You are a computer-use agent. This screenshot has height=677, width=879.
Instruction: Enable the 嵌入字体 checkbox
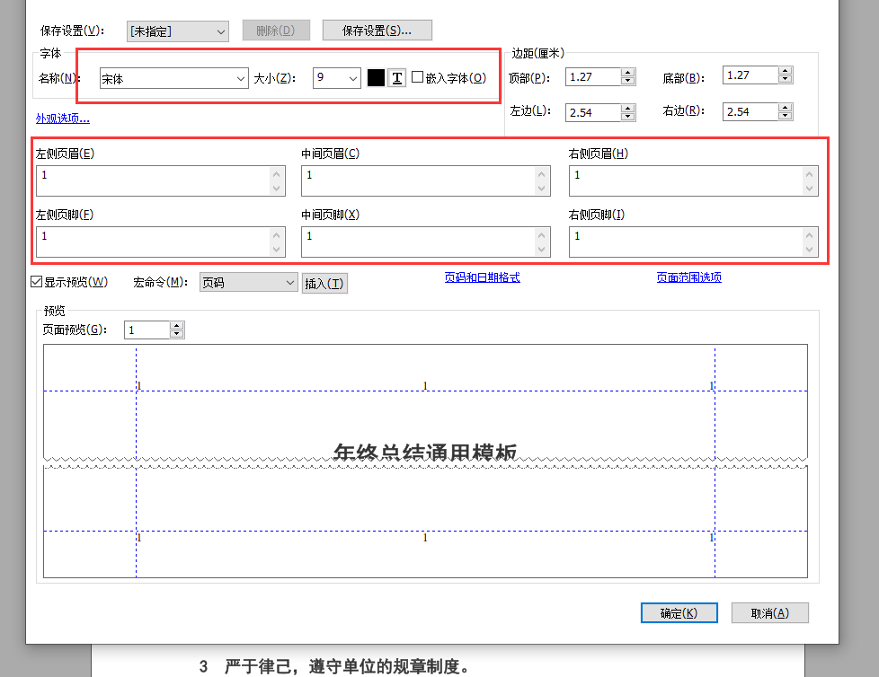click(x=416, y=77)
